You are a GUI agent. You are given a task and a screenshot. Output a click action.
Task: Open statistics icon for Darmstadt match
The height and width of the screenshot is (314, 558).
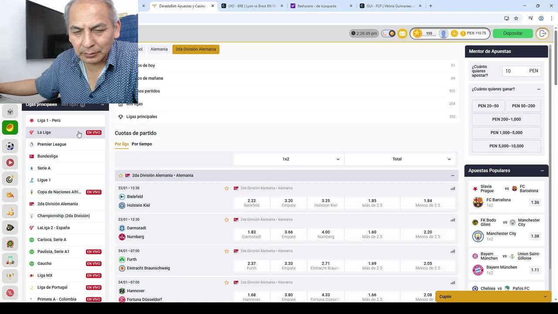click(x=453, y=220)
